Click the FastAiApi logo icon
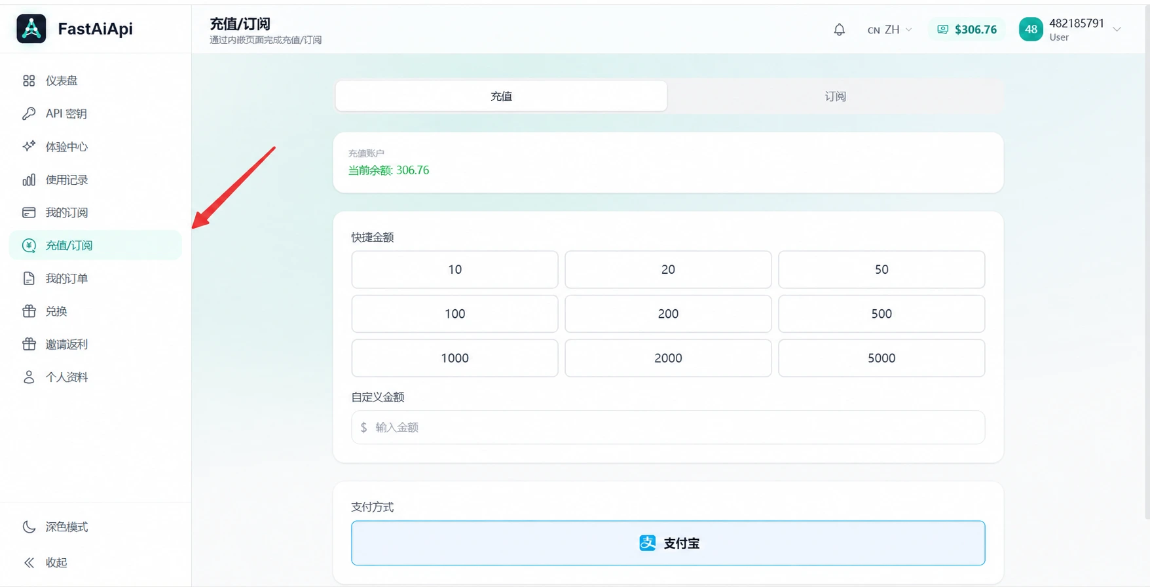Screen dimensions: 1150x587 click(31, 29)
